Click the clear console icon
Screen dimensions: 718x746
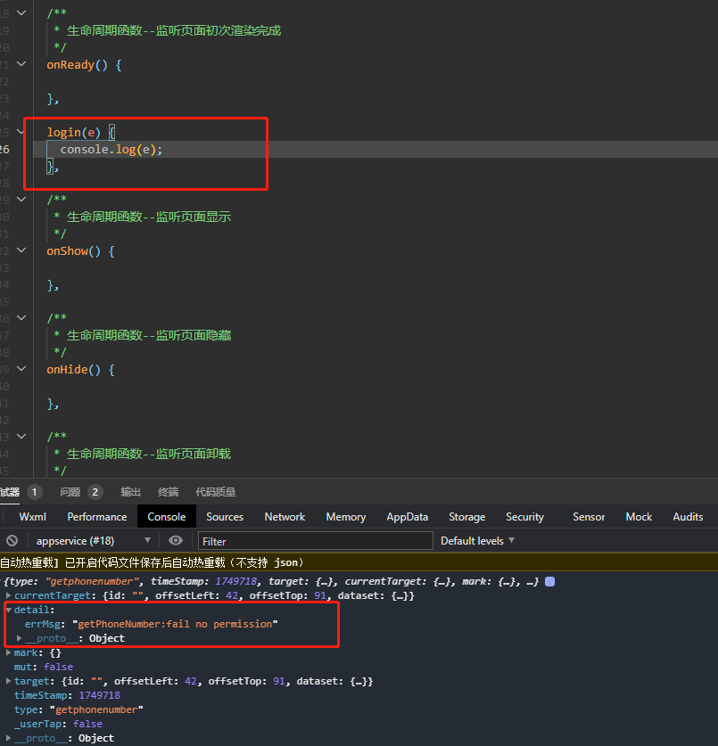(12, 541)
